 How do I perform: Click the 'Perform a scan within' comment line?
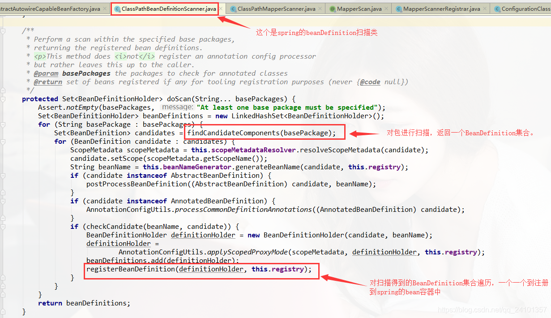click(x=134, y=39)
